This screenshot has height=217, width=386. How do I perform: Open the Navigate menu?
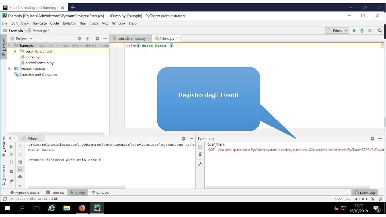coord(40,23)
